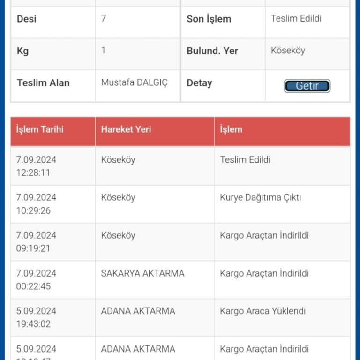Select the Kurye Dağıtıma Çıktı entry

point(260,197)
